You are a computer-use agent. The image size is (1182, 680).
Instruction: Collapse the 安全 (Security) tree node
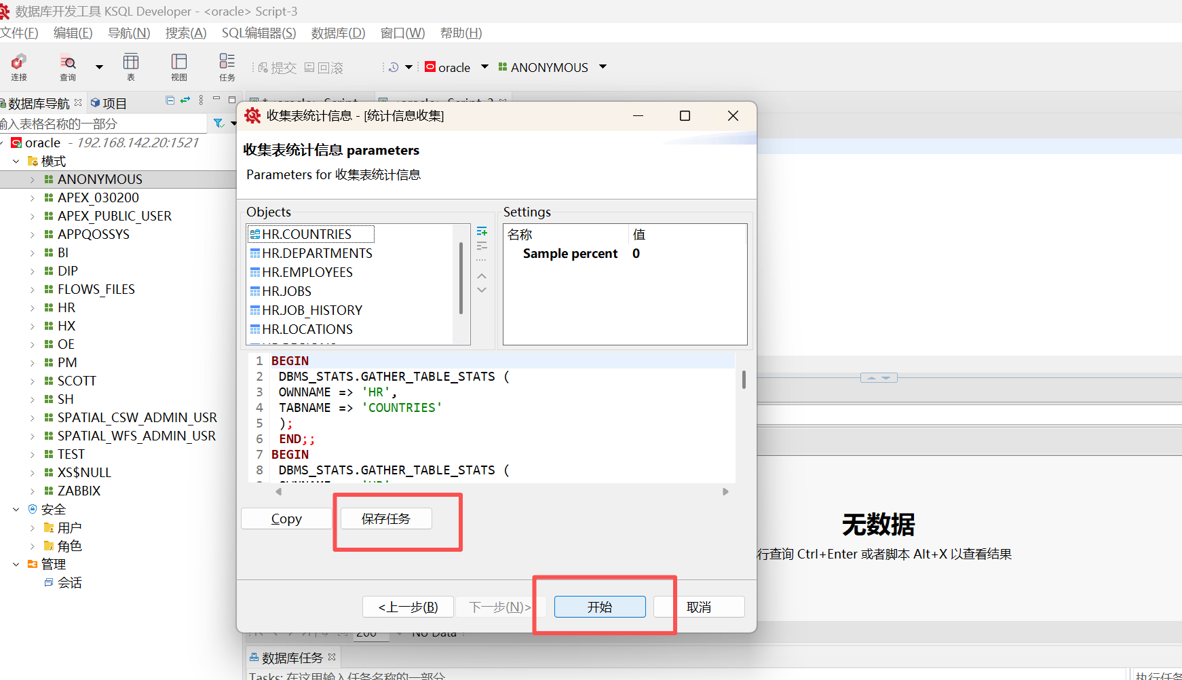point(16,510)
